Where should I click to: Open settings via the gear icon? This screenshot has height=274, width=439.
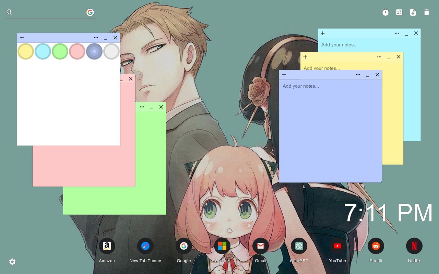coord(12,262)
